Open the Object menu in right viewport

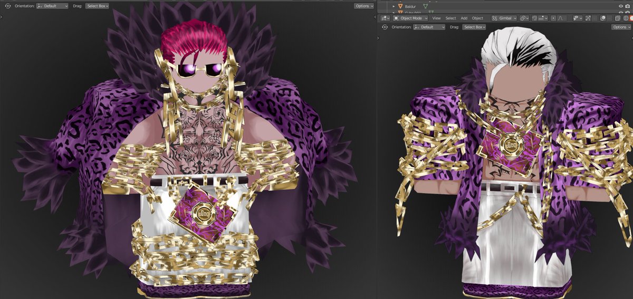[477, 18]
